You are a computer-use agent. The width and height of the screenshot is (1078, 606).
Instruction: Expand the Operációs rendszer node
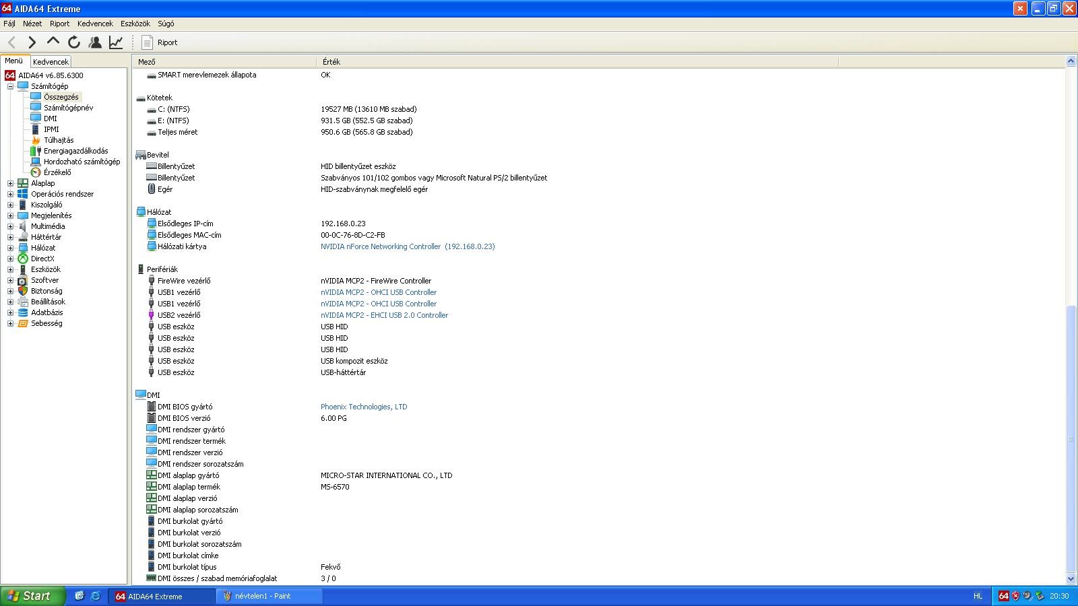tap(10, 194)
